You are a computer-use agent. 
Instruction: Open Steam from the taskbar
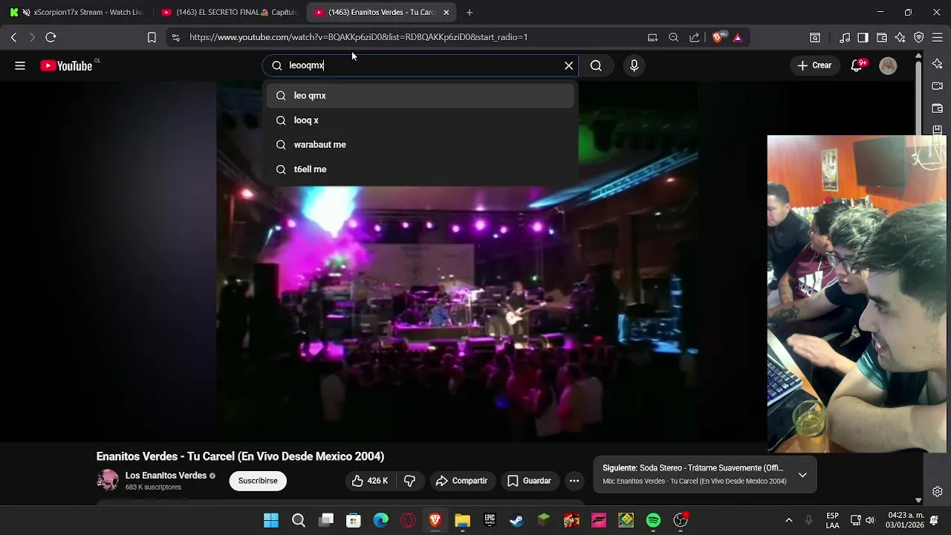click(516, 521)
